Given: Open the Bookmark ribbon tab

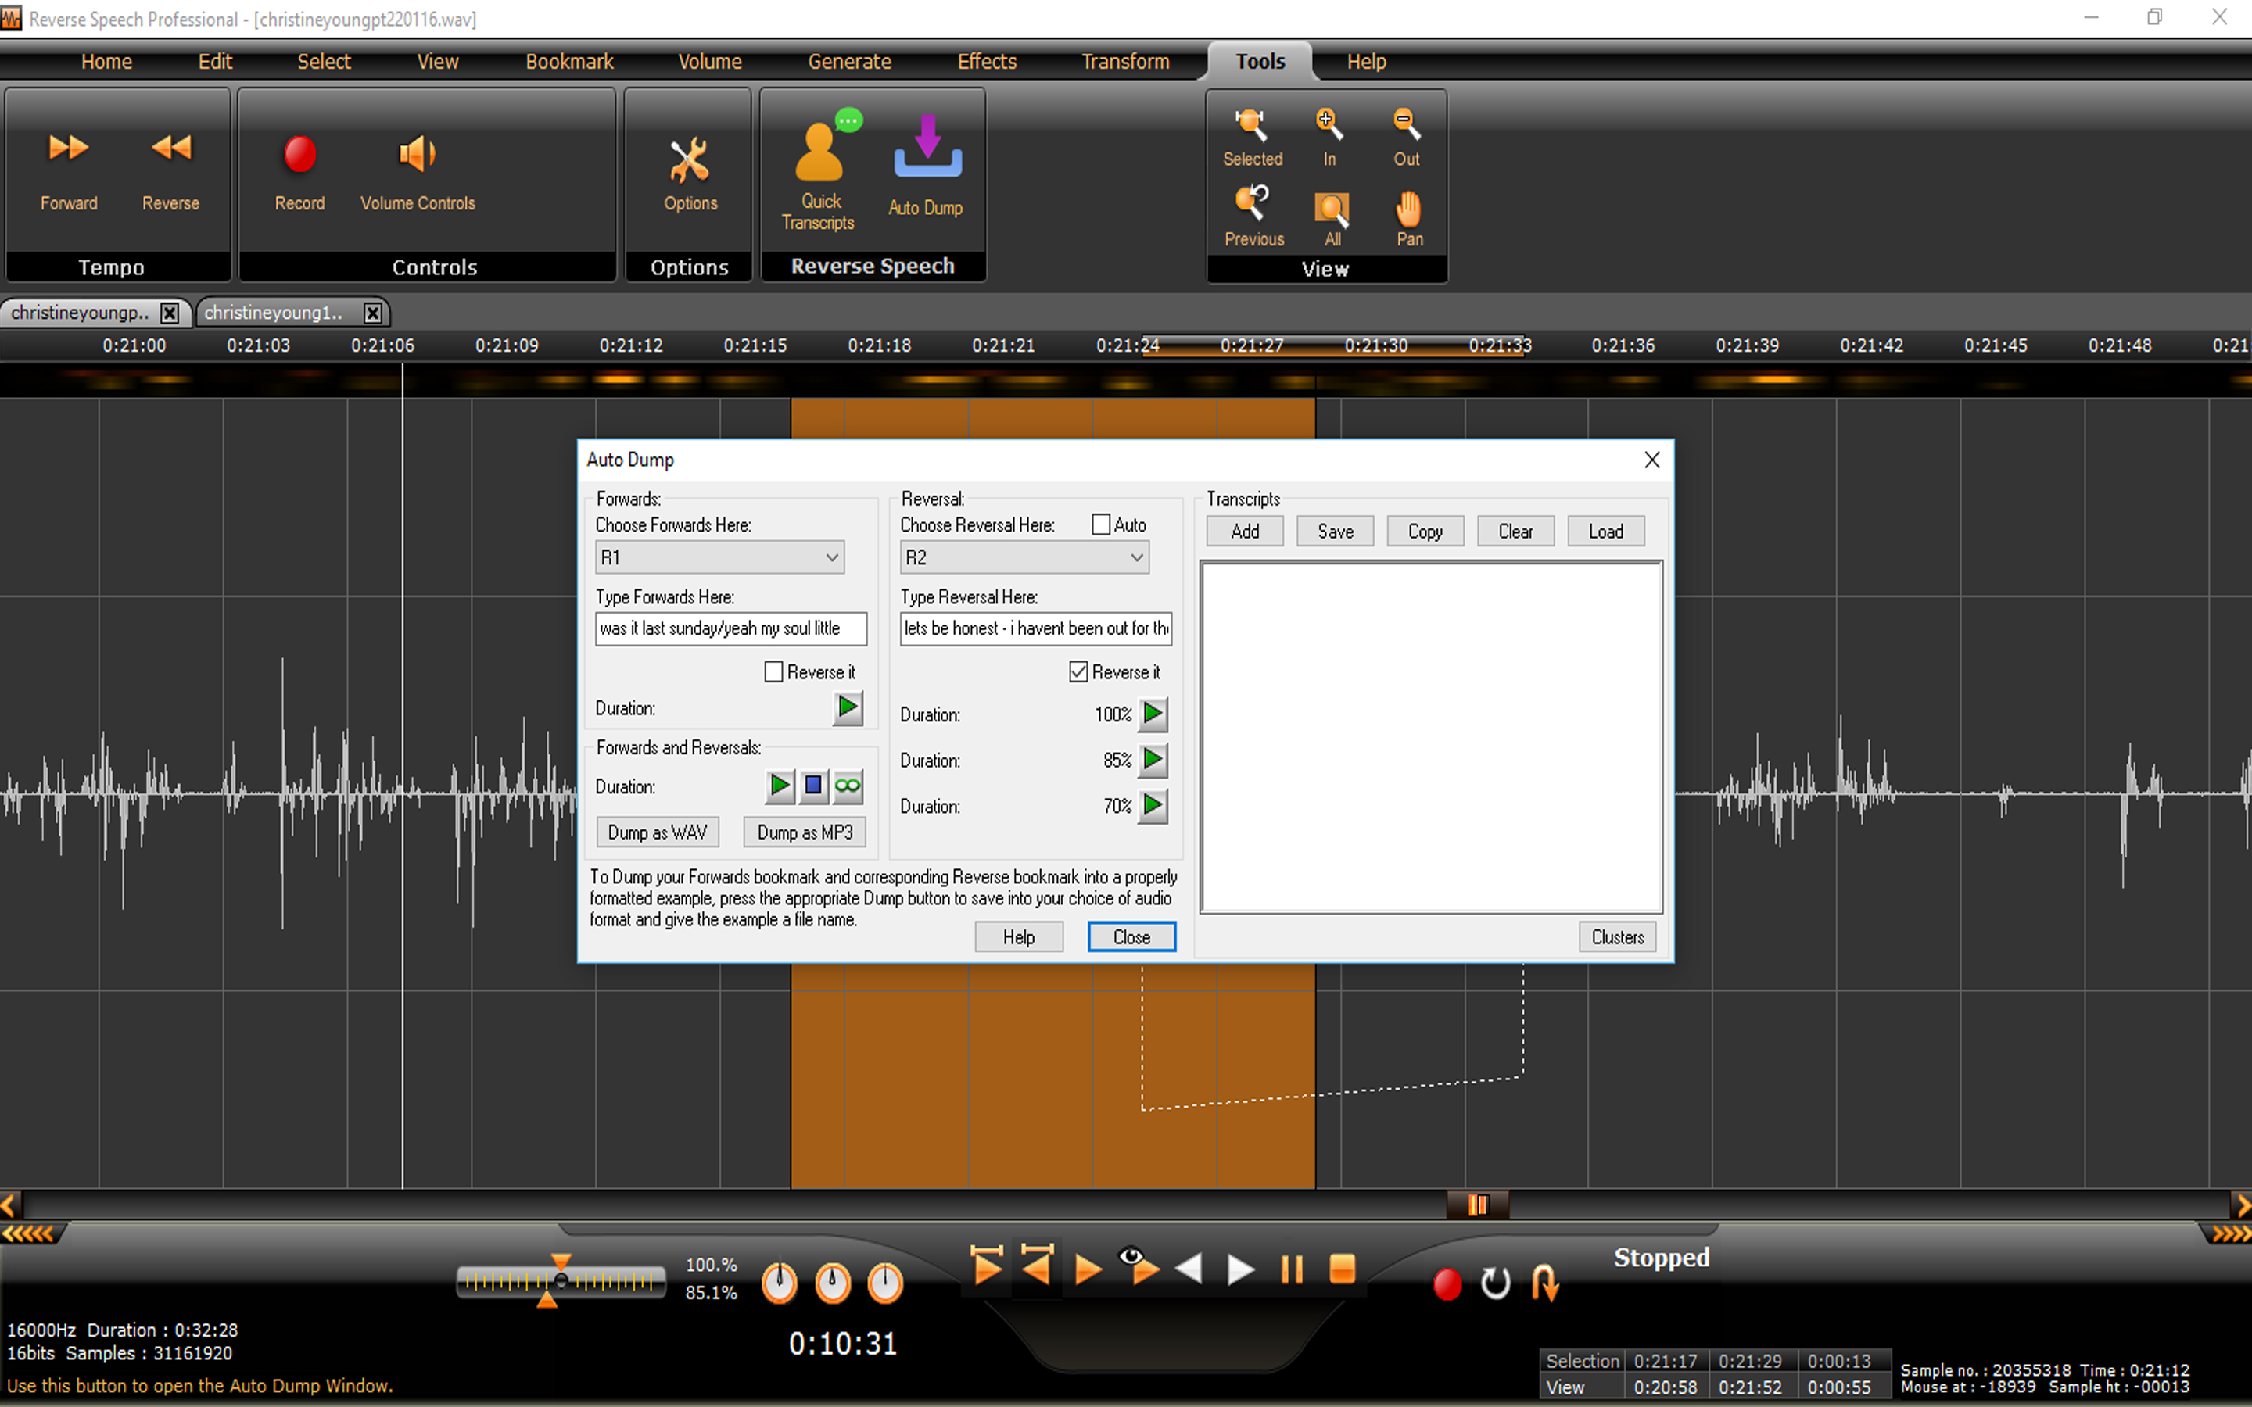Looking at the screenshot, I should (x=569, y=62).
